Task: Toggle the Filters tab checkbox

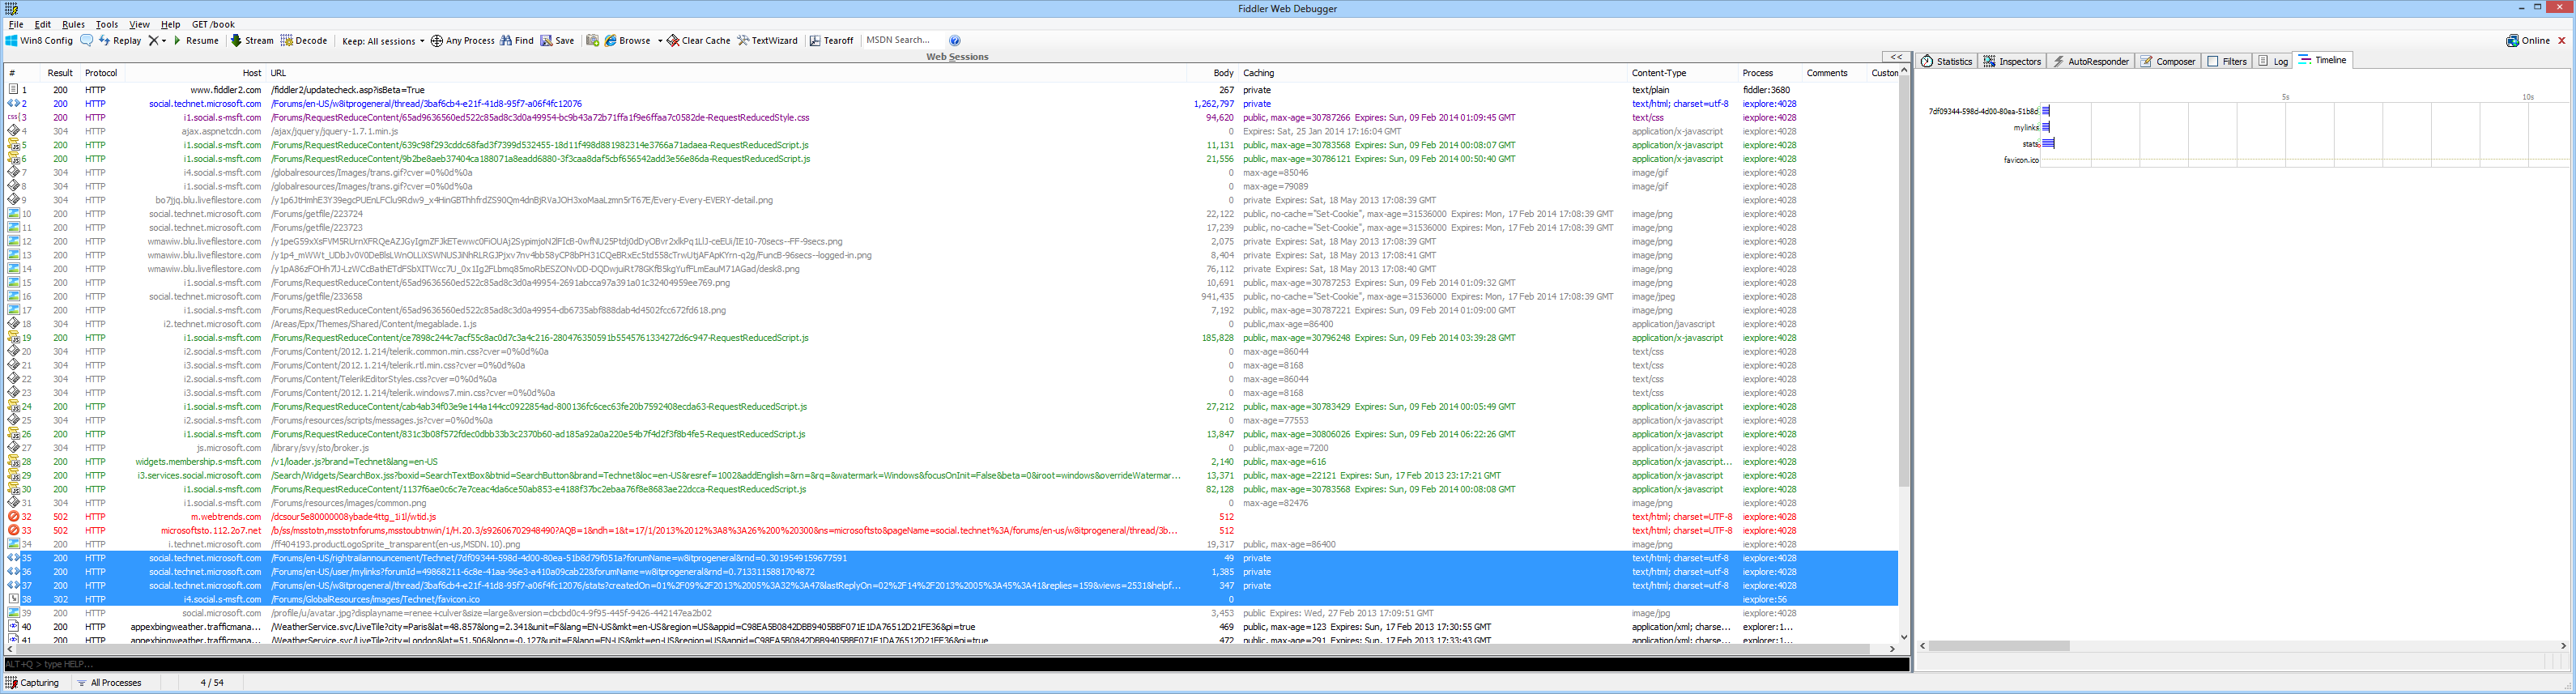Action: [2213, 61]
